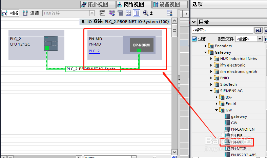The width and height of the screenshot is (267, 158).
Task: Collapse the Gateway folder
Action: 206,52
